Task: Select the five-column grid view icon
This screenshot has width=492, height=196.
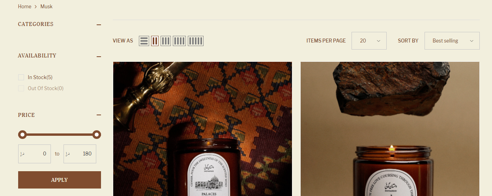Action: [x=196, y=41]
